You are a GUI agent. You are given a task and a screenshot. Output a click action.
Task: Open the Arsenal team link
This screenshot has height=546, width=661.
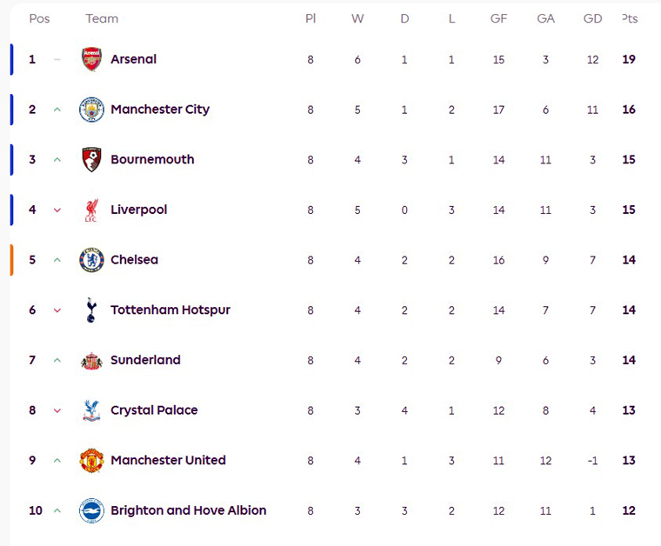133,59
